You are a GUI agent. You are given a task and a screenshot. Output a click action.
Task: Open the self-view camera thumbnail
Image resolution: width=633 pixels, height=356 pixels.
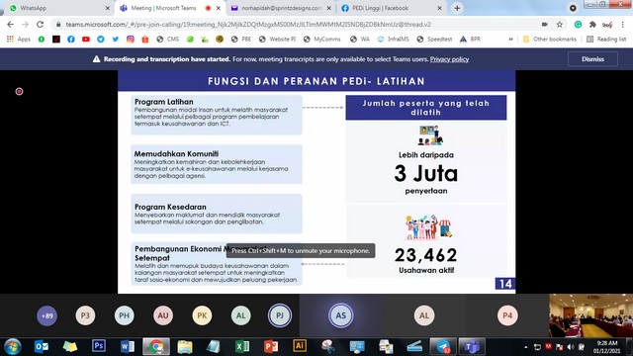[x=590, y=315]
